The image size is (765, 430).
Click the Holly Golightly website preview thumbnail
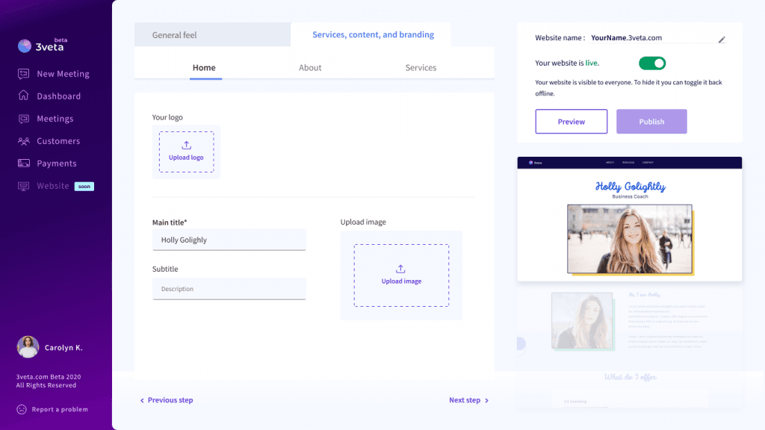coord(629,219)
